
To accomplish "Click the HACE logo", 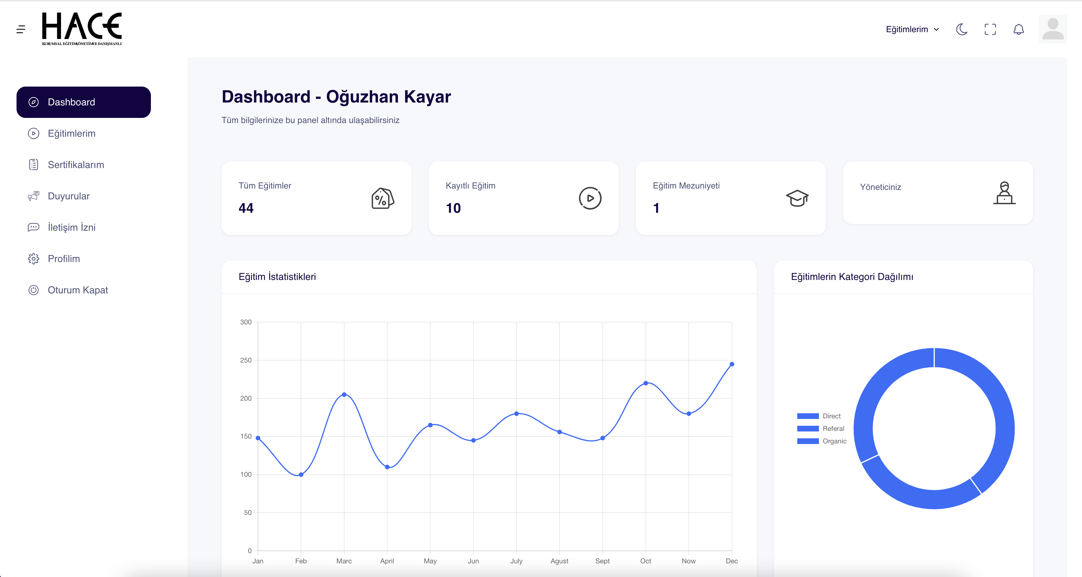I will (82, 29).
